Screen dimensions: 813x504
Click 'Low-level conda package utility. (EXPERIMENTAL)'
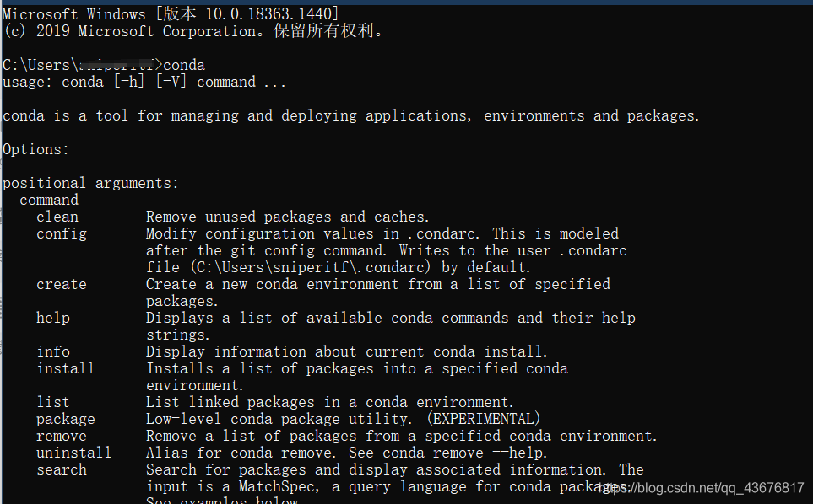click(344, 419)
